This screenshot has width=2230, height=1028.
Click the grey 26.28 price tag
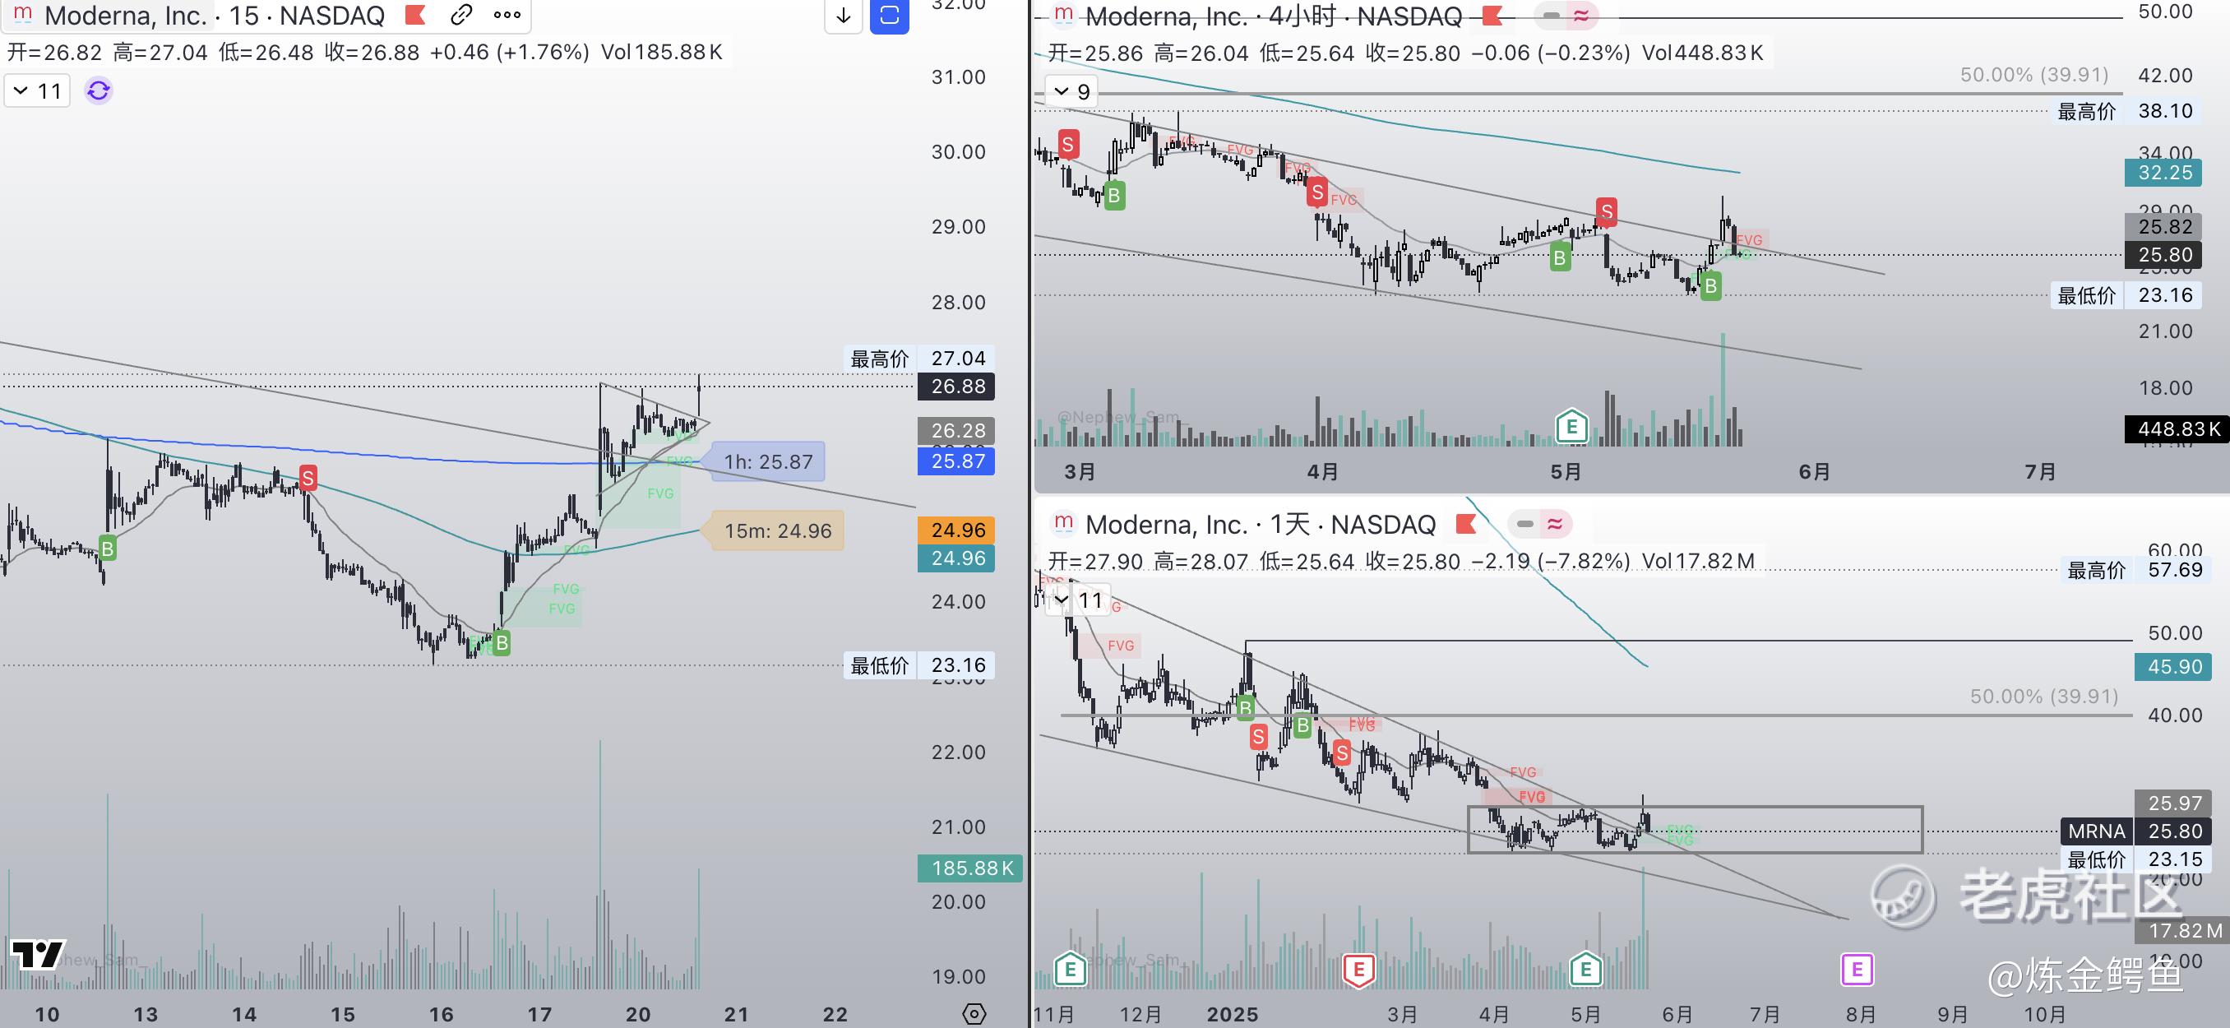tap(956, 430)
